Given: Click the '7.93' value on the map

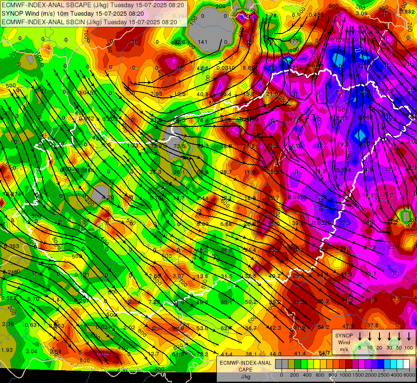Looking at the screenshot, I should coord(156,94).
